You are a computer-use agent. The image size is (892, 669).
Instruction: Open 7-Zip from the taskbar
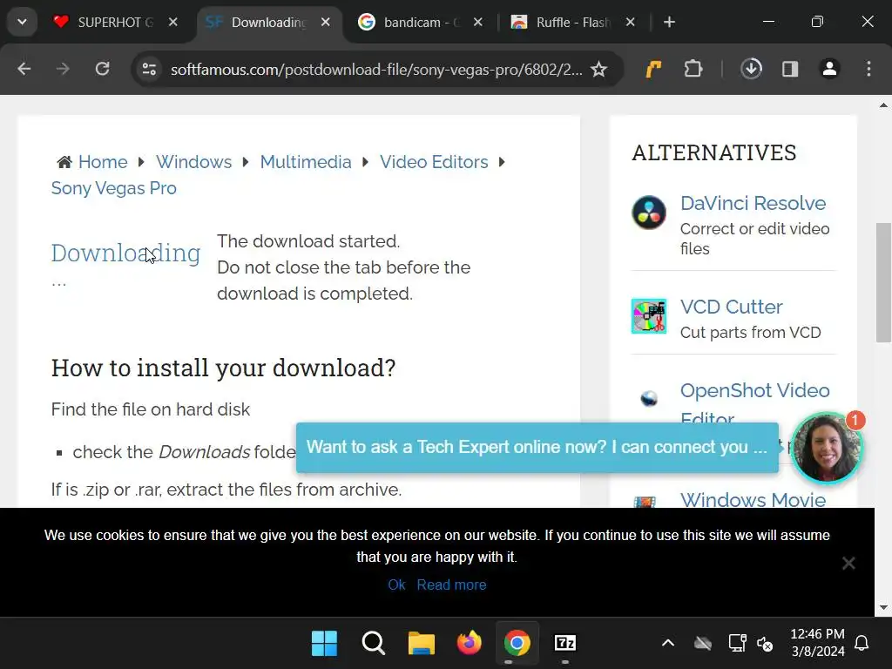pos(564,644)
